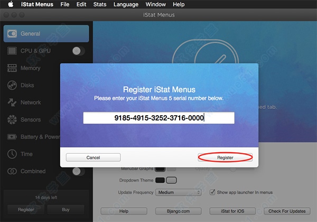Select the Network section label
317x222 pixels.
(x=31, y=103)
